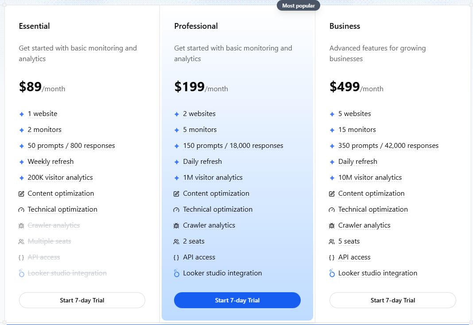Click the seats people icon under Business plan

pyautogui.click(x=332, y=241)
